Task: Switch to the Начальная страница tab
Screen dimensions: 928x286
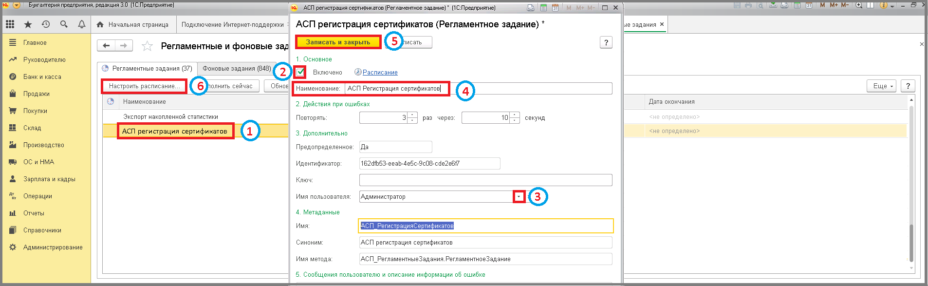Action: coord(133,24)
